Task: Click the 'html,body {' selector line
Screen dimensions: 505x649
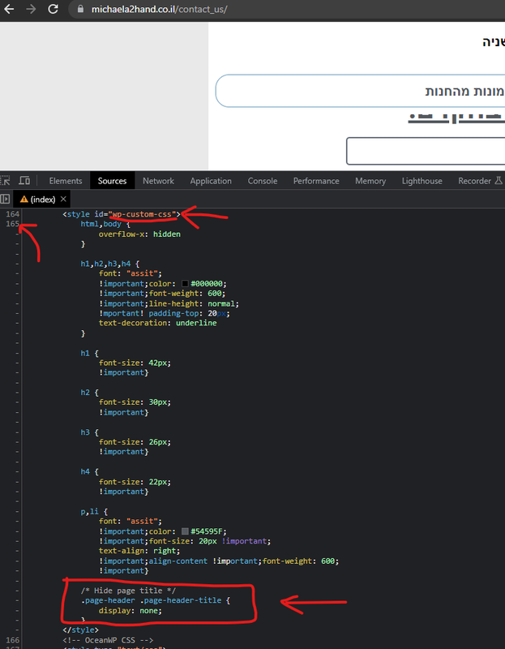Action: coord(105,224)
